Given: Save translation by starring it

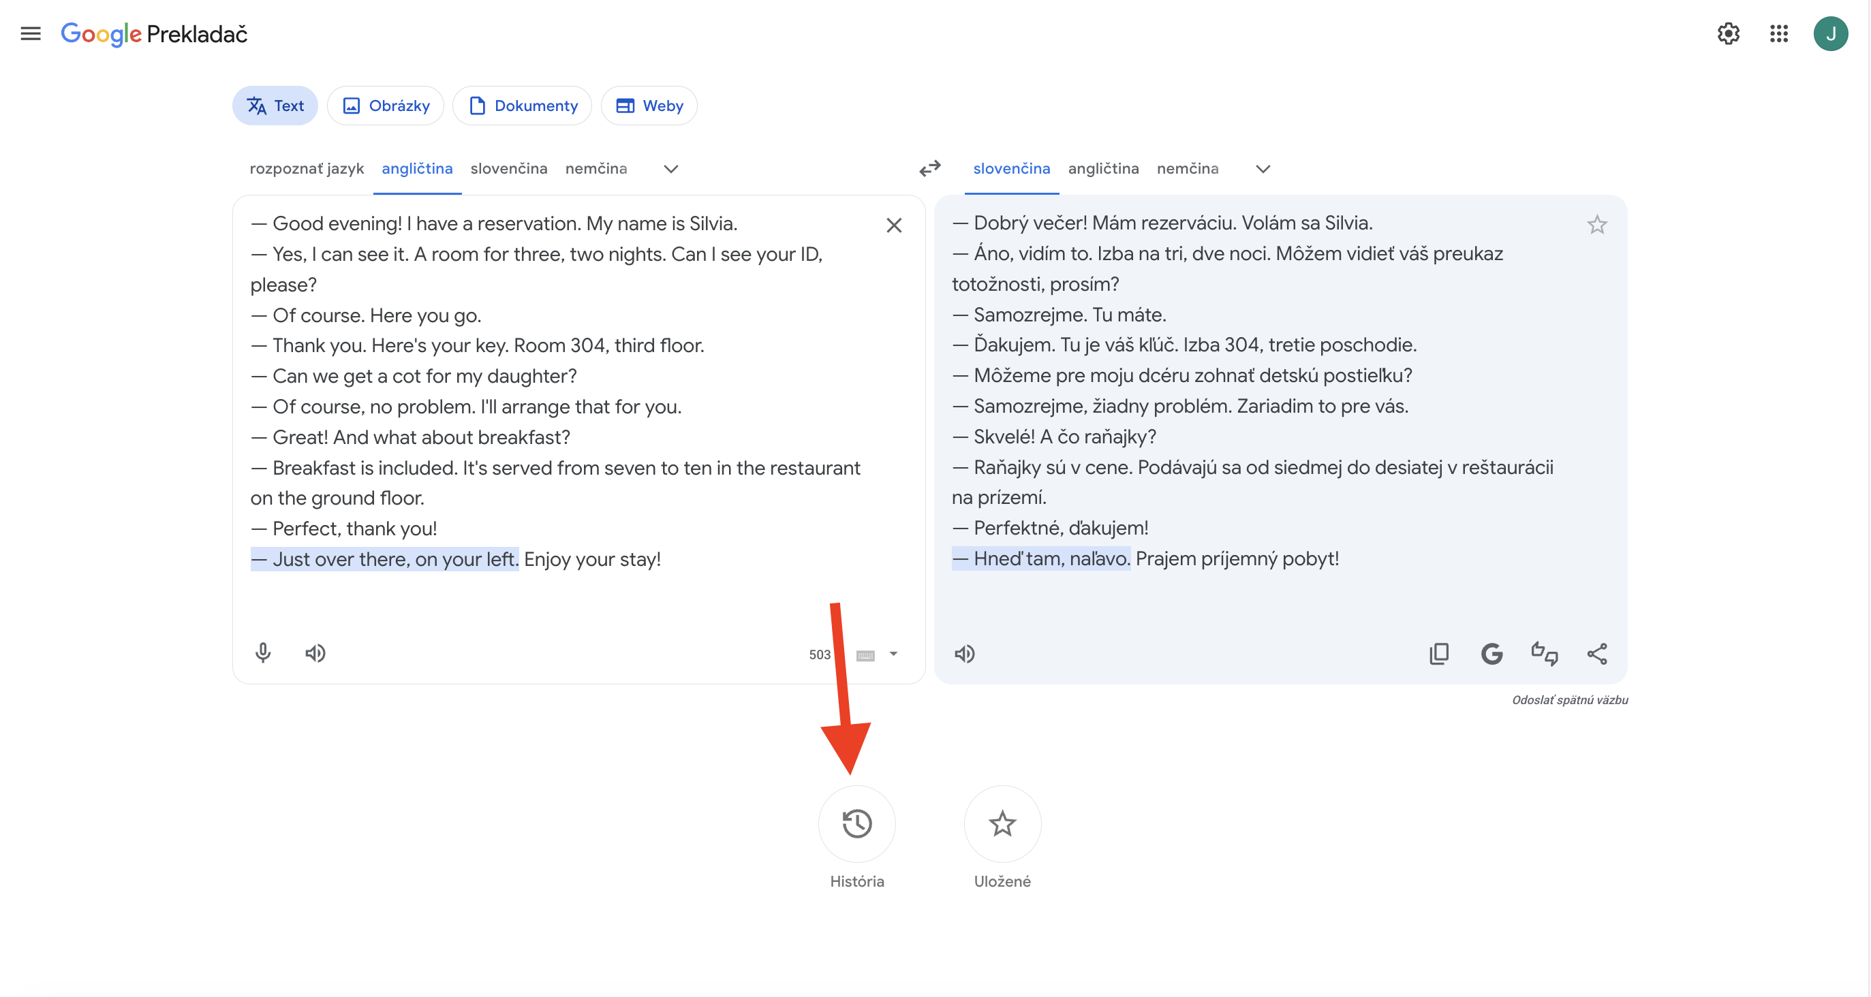Looking at the screenshot, I should point(1597,224).
